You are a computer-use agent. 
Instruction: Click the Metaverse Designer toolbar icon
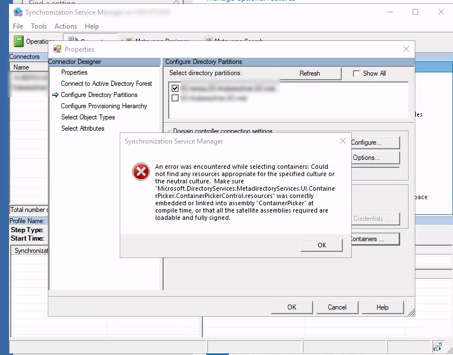pos(129,39)
